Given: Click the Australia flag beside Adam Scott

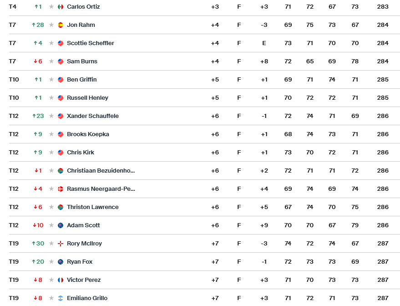Looking at the screenshot, I should [x=61, y=225].
